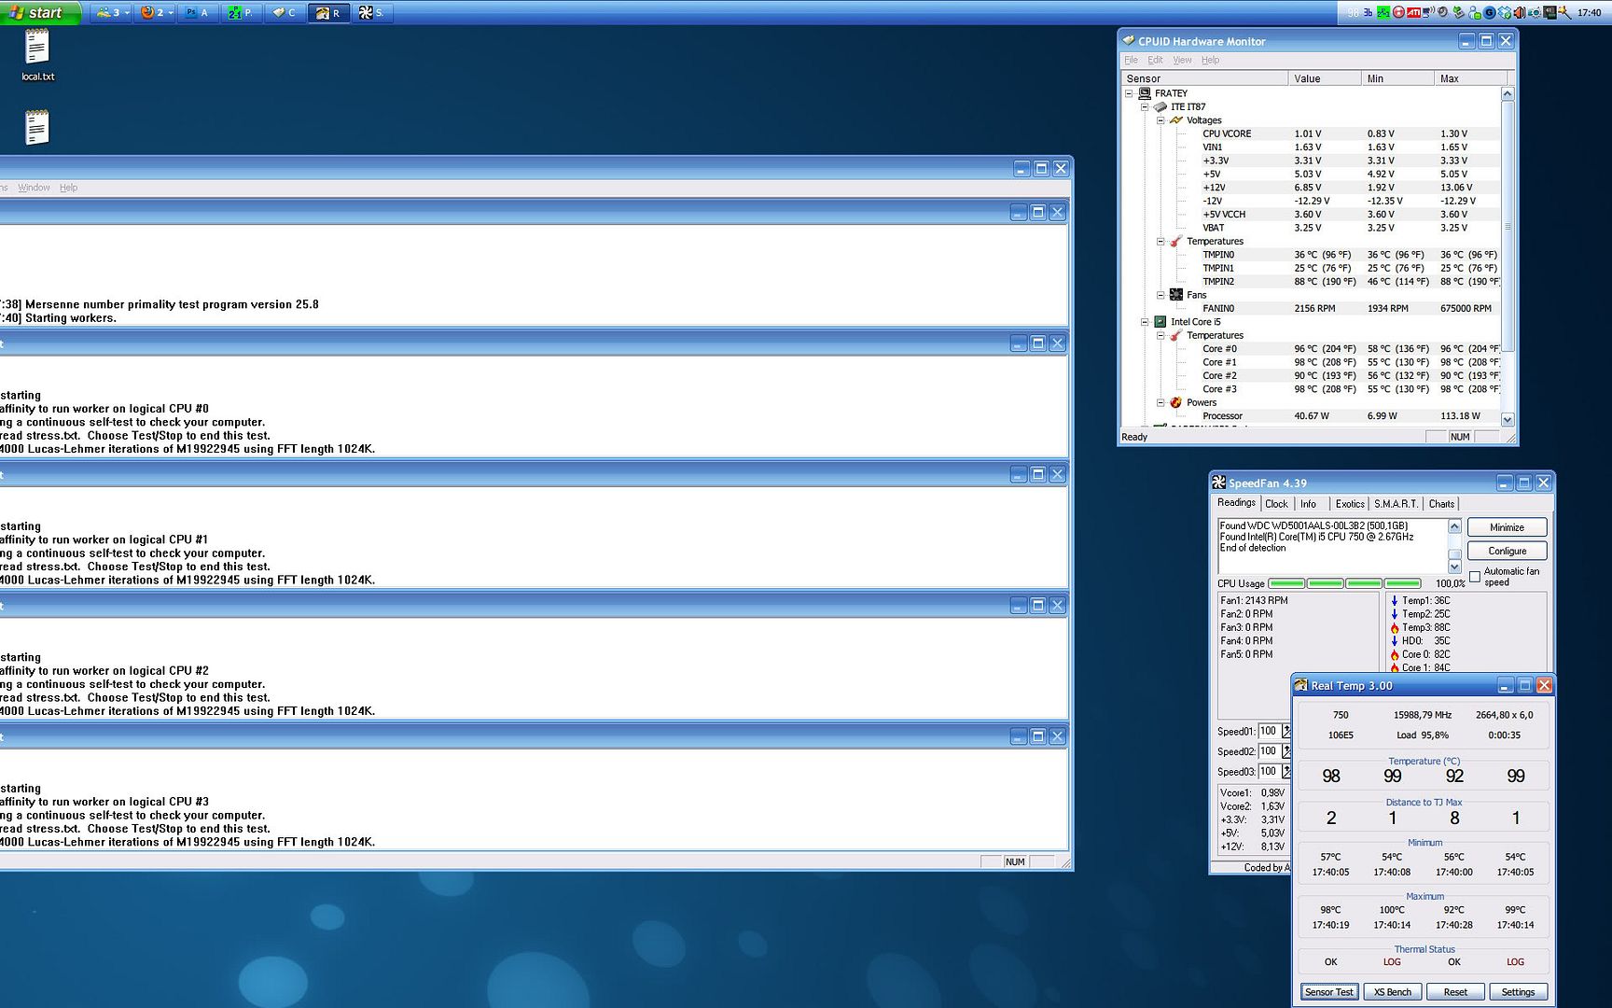Screen dimensions: 1612x1008
Task: Switch to Firefox in the taskbar
Action: [155, 13]
